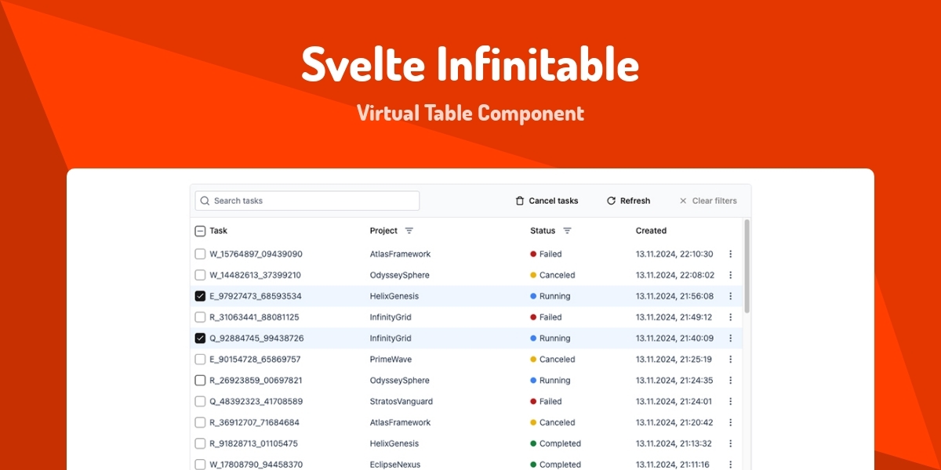Click the Completed status in R_91828713_01105475 row
Image resolution: width=941 pixels, height=470 pixels.
[x=556, y=443]
